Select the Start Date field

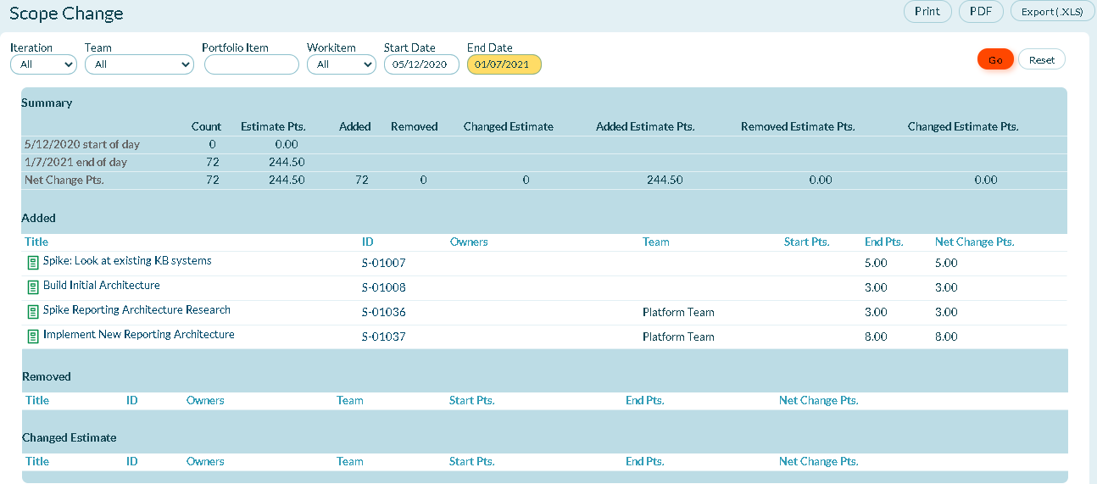pos(421,64)
